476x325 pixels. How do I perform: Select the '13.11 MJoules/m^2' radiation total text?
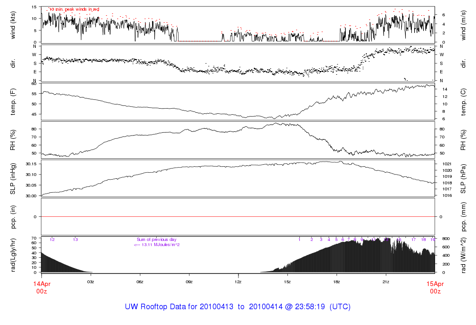[x=157, y=245]
